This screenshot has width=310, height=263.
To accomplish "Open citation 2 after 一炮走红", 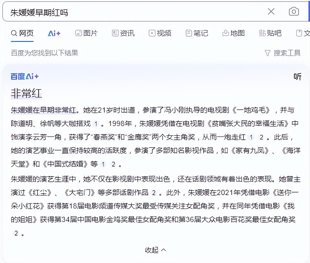I will pos(261,137).
